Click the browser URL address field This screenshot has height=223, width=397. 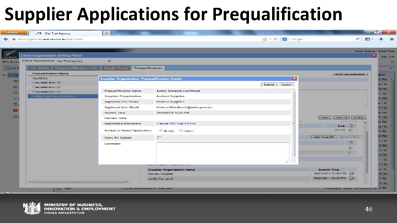click(137, 39)
